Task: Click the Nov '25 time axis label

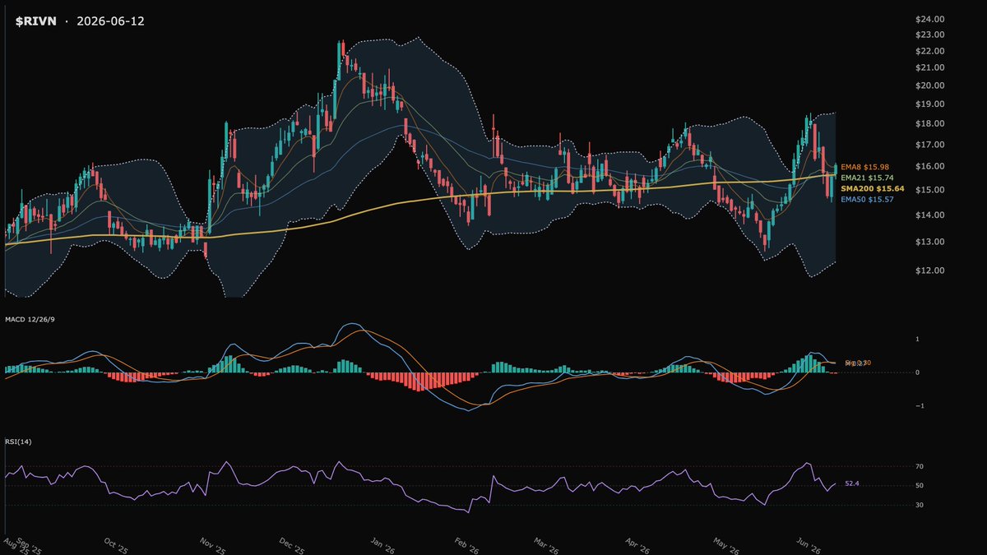Action: [x=213, y=546]
